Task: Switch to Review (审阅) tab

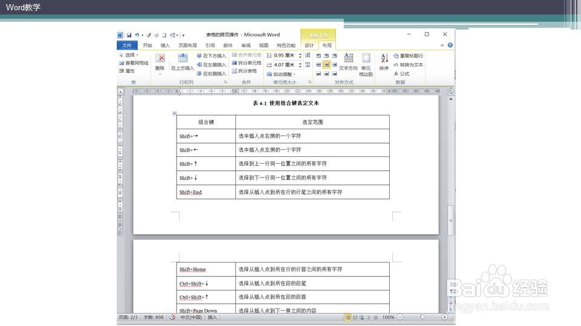Action: click(246, 45)
